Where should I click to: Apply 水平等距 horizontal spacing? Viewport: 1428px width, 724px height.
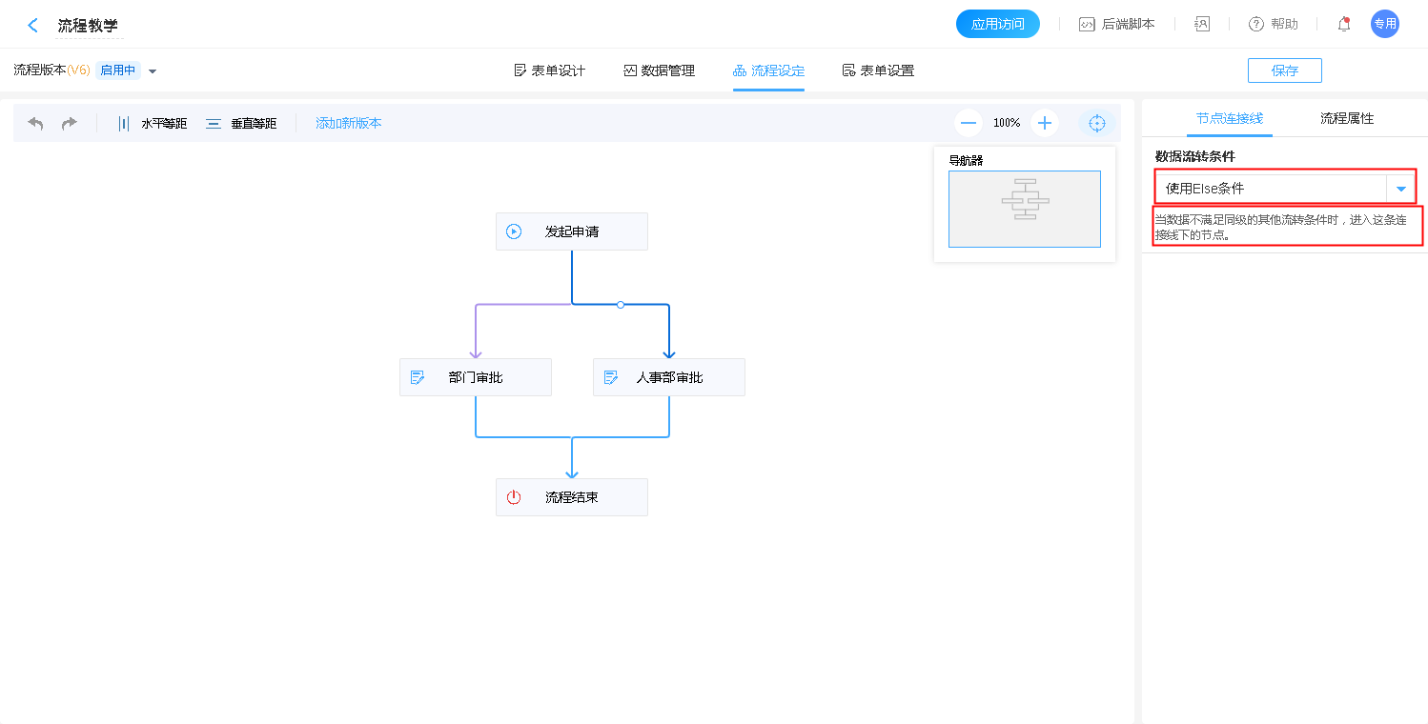(152, 123)
